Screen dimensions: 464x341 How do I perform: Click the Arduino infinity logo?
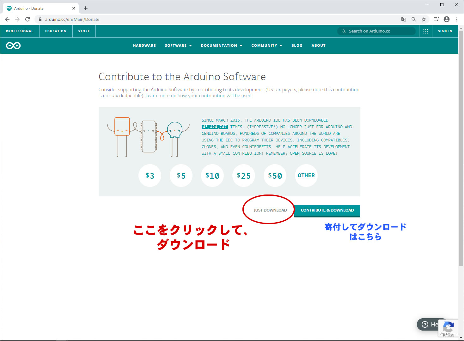click(x=13, y=46)
